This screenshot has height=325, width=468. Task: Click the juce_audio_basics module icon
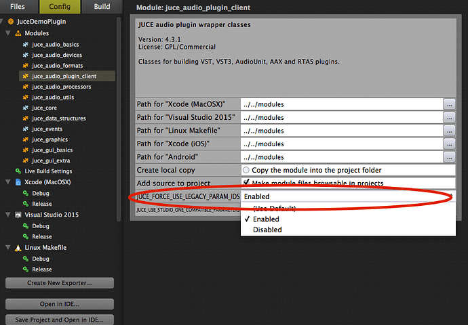pos(26,45)
